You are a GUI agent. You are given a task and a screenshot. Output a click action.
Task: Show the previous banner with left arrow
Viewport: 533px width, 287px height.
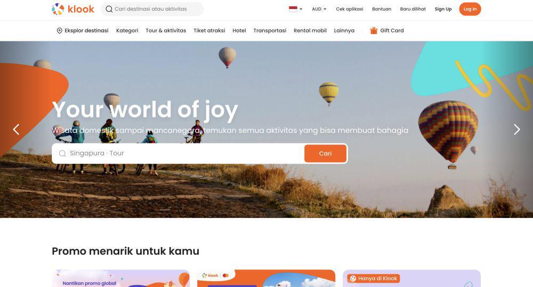16,129
